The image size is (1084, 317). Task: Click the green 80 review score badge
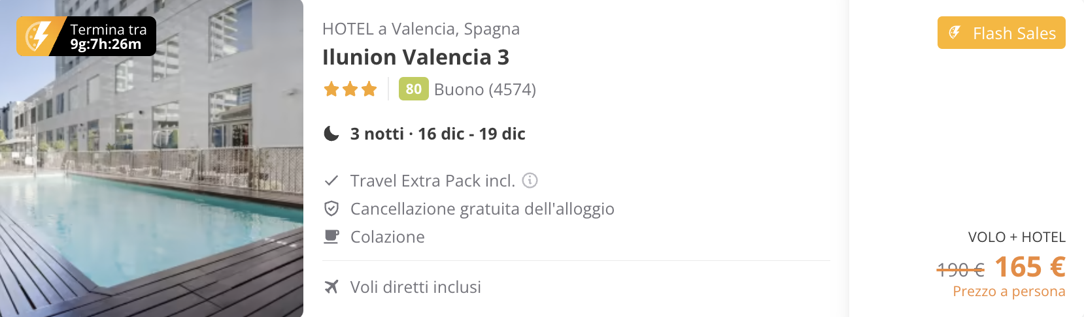click(413, 89)
